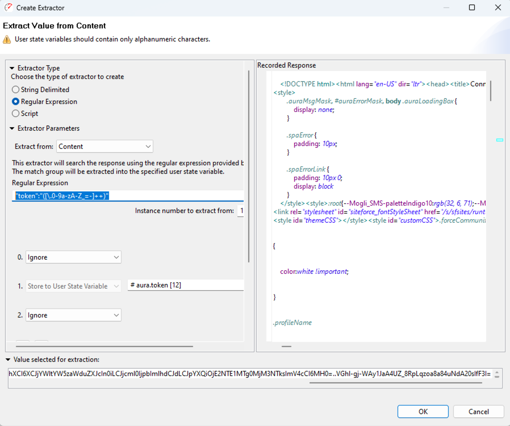The image size is (510, 426).
Task: Click the left panel vertical scrollbar
Action: click(x=248, y=166)
